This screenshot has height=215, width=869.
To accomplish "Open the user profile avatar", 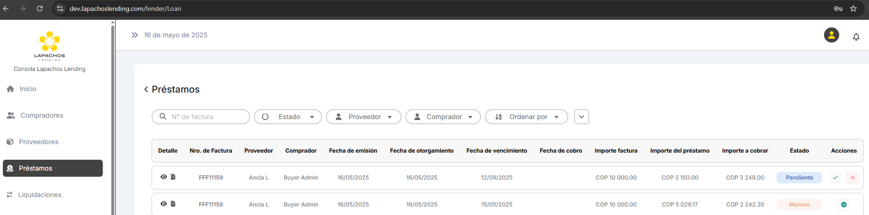I will (831, 35).
